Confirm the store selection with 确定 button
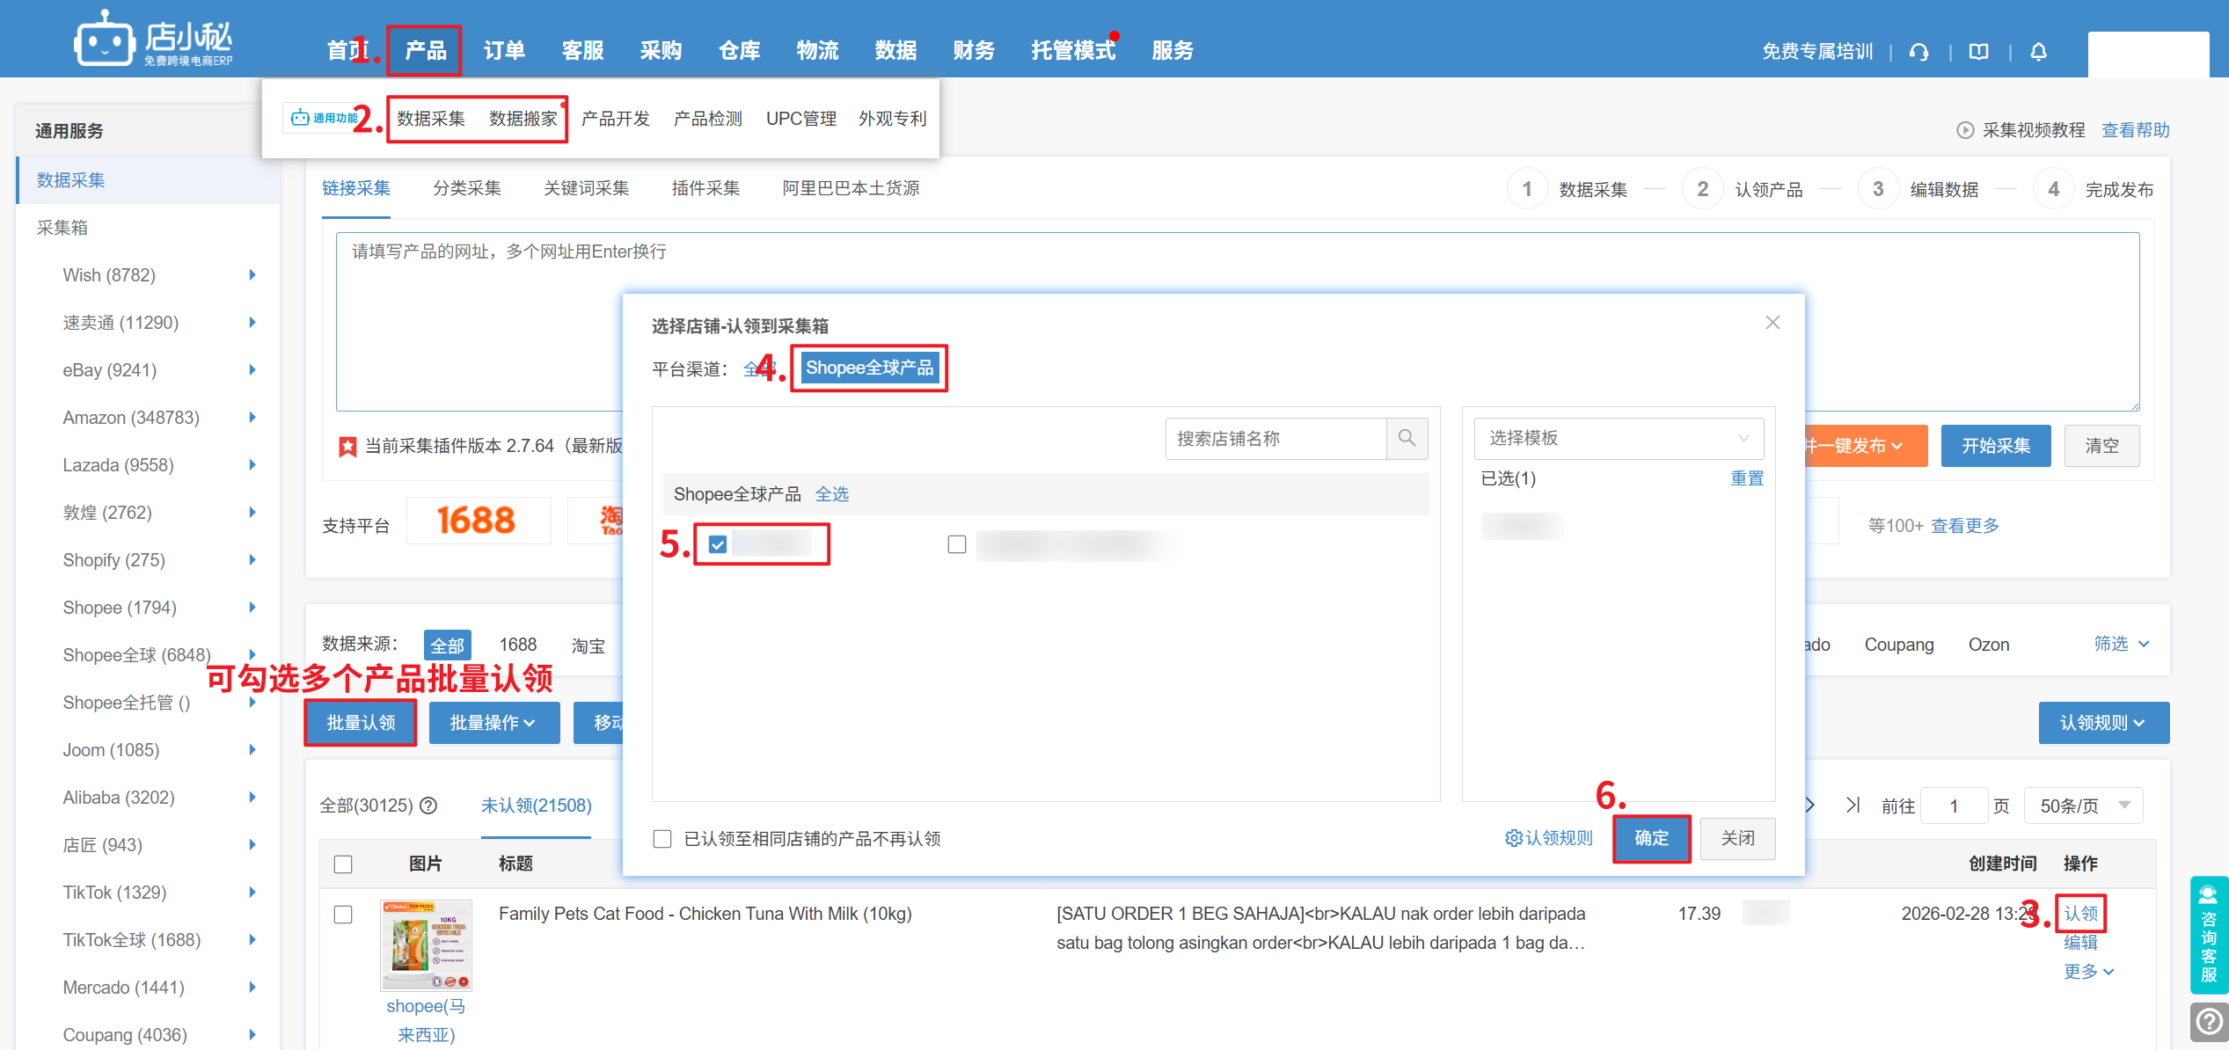 (1651, 838)
